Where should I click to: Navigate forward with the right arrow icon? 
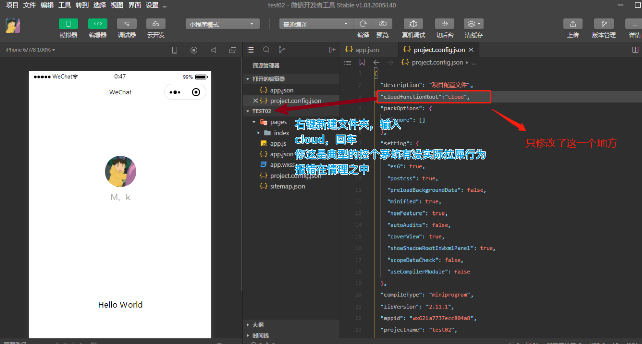coord(390,62)
